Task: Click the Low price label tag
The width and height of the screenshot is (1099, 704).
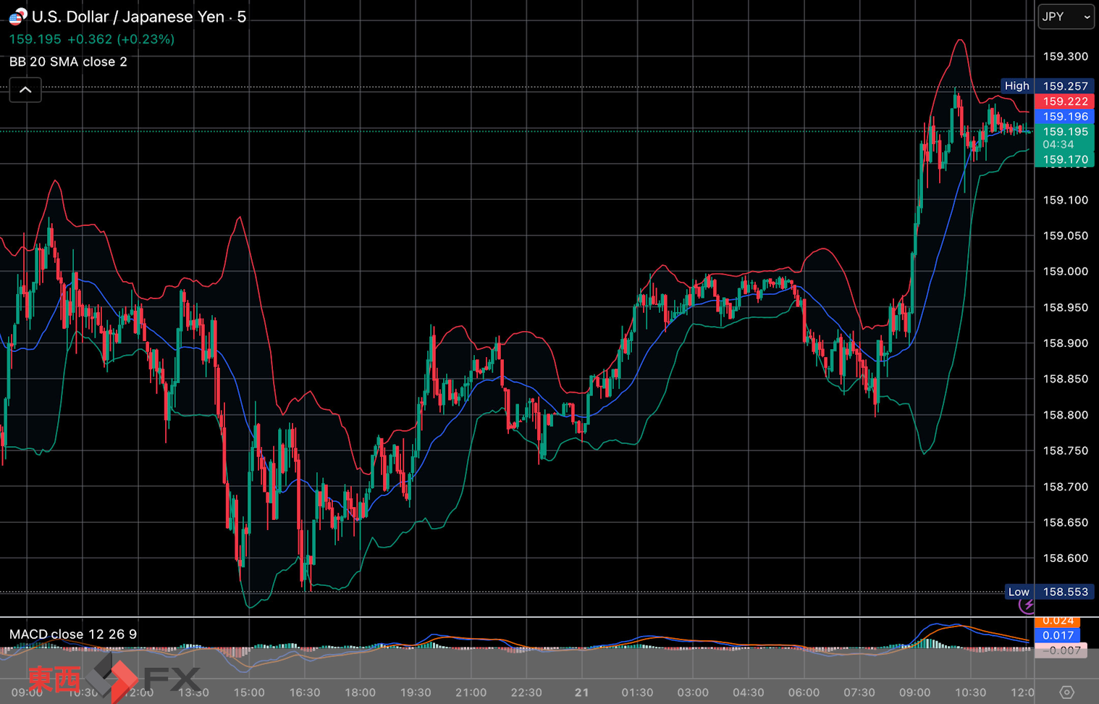Action: point(1019,592)
